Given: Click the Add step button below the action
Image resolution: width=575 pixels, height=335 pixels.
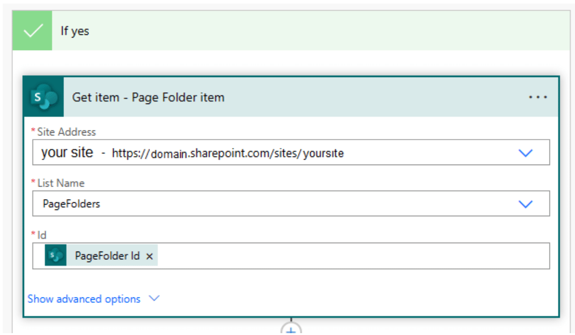Looking at the screenshot, I should pyautogui.click(x=291, y=332).
